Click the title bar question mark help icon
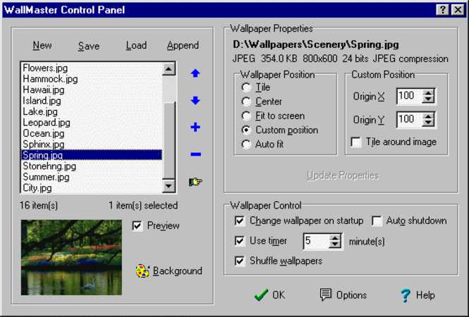Viewport: 469px width, 317px height. tap(441, 9)
